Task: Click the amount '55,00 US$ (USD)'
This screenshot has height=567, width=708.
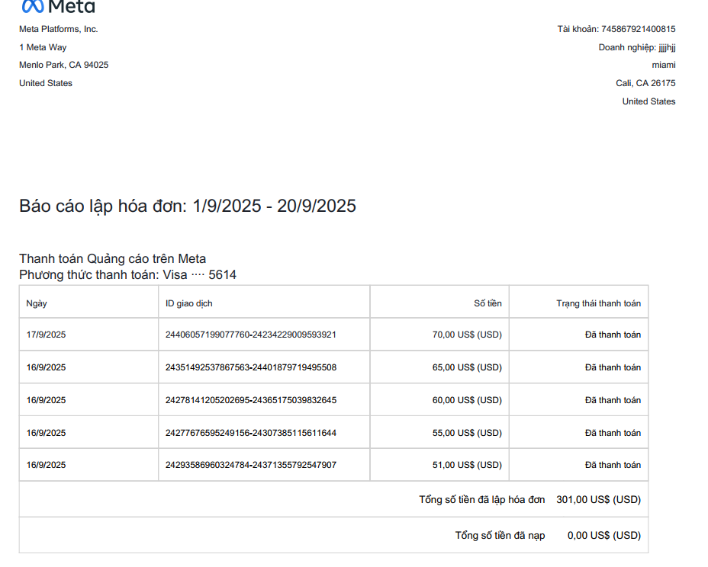Action: (468, 433)
